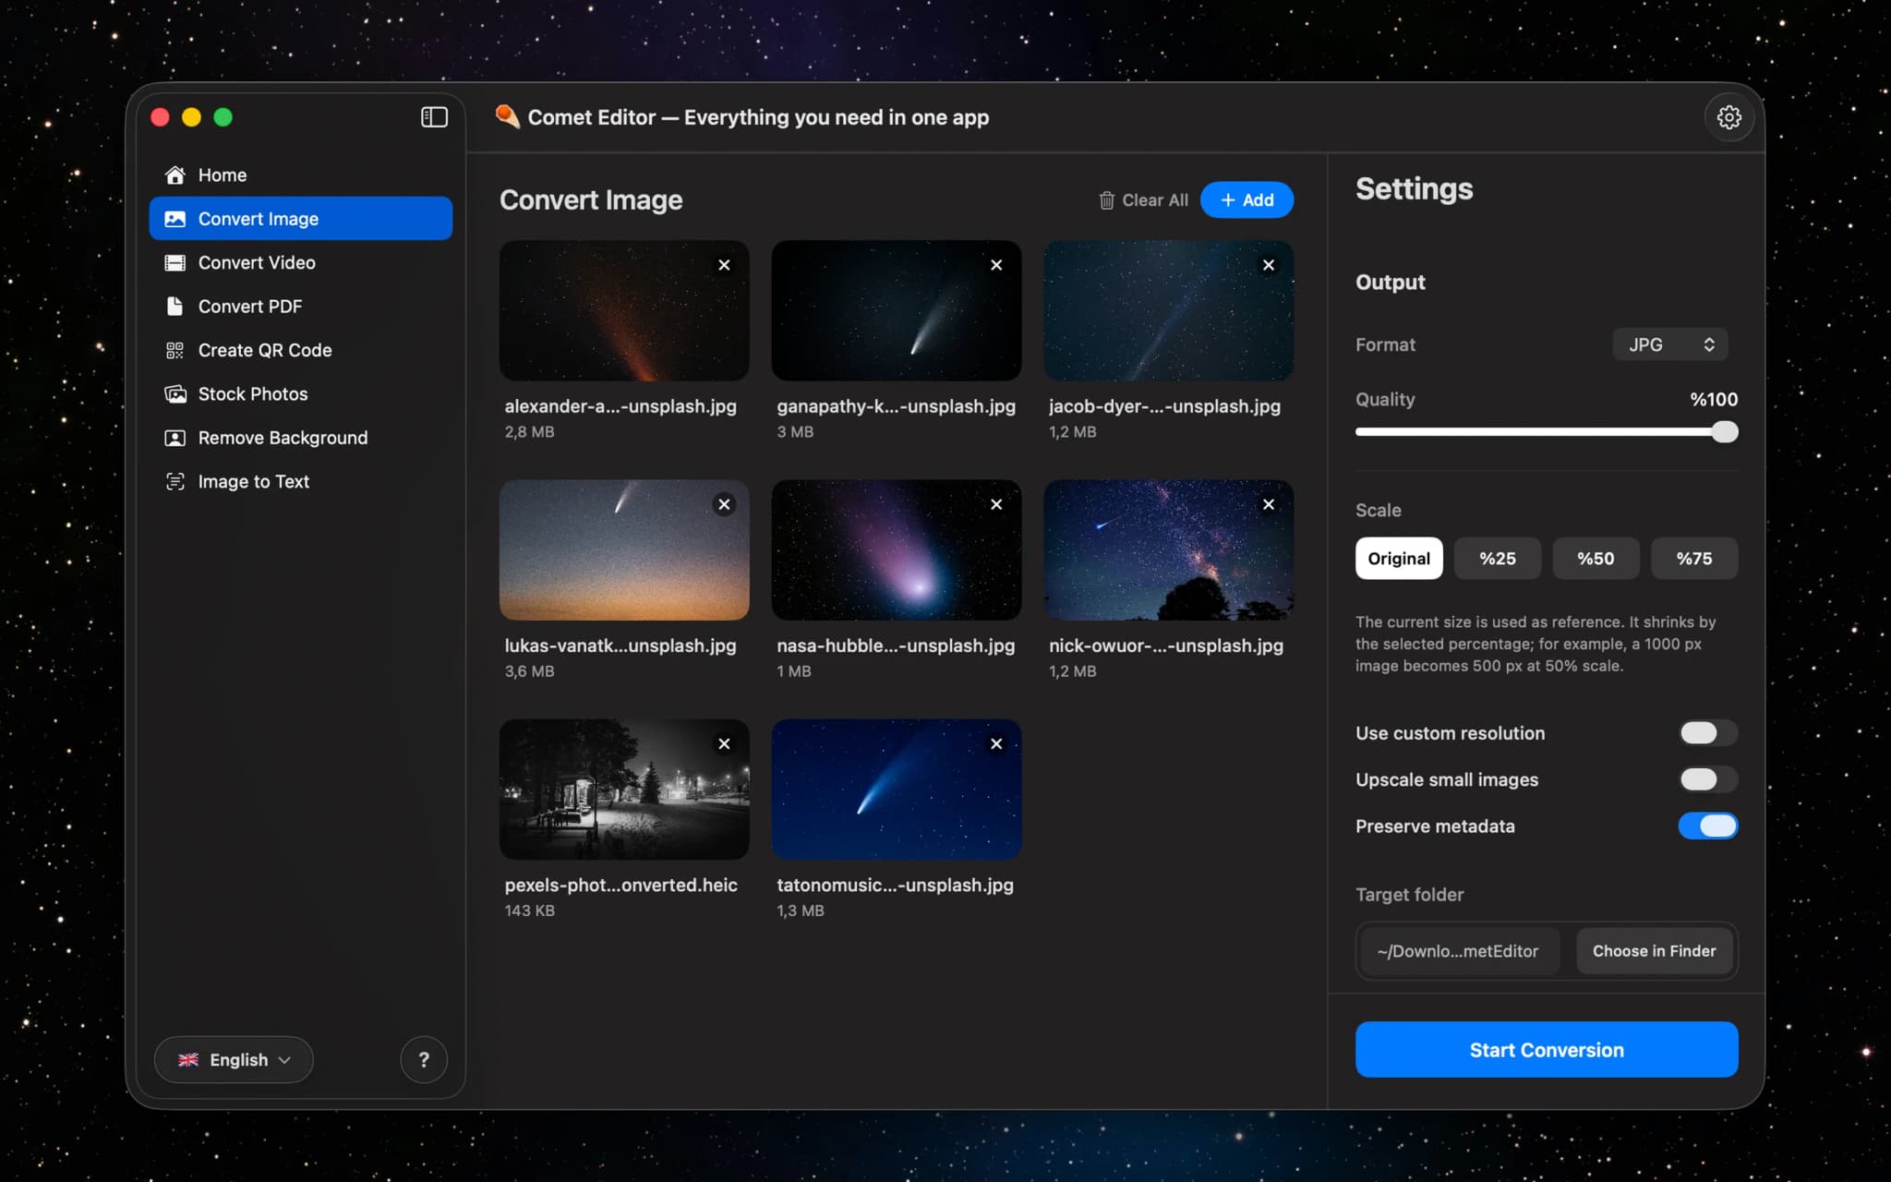Viewport: 1891px width, 1182px height.
Task: Switch to Convert Video section
Action: (x=256, y=262)
